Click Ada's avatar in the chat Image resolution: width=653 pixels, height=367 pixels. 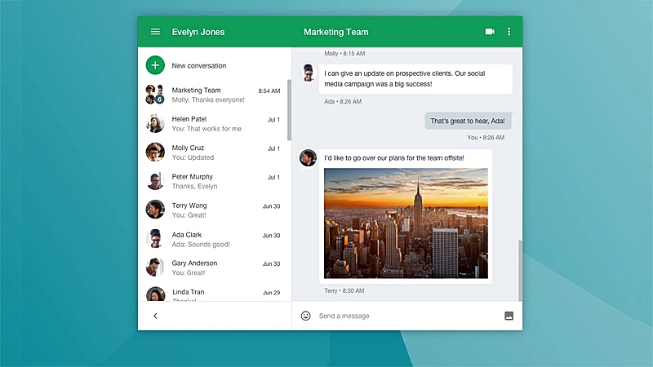(309, 73)
